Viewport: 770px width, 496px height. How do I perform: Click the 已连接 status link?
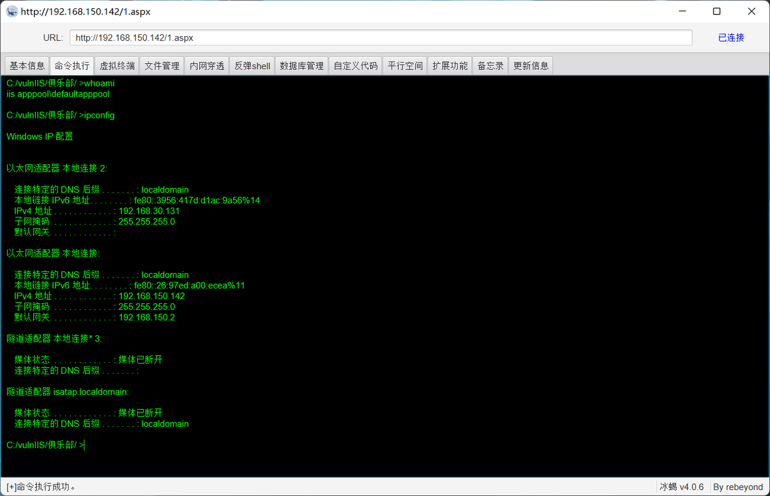click(x=731, y=37)
